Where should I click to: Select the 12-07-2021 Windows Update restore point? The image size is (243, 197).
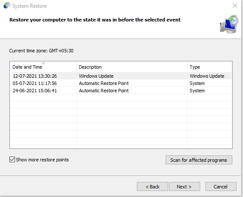(x=121, y=76)
